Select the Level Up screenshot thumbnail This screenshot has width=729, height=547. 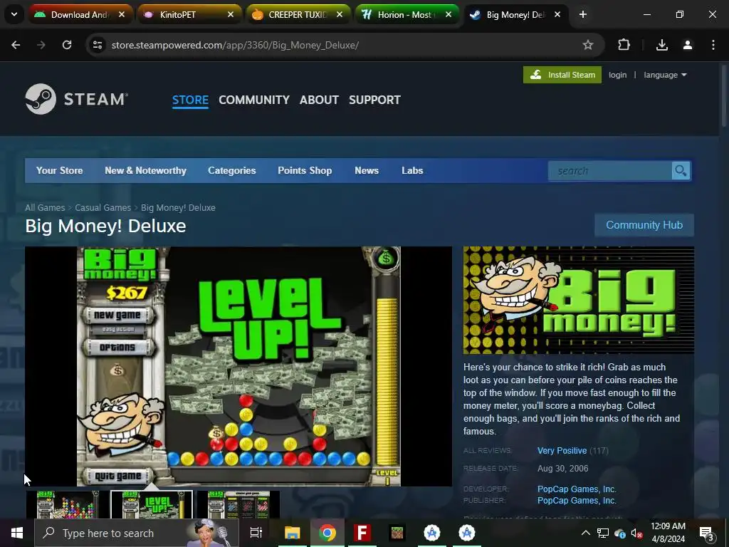pyautogui.click(x=152, y=504)
